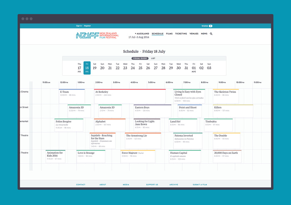Click the Media footer link
This screenshot has height=205, width=291.
[x=126, y=185]
